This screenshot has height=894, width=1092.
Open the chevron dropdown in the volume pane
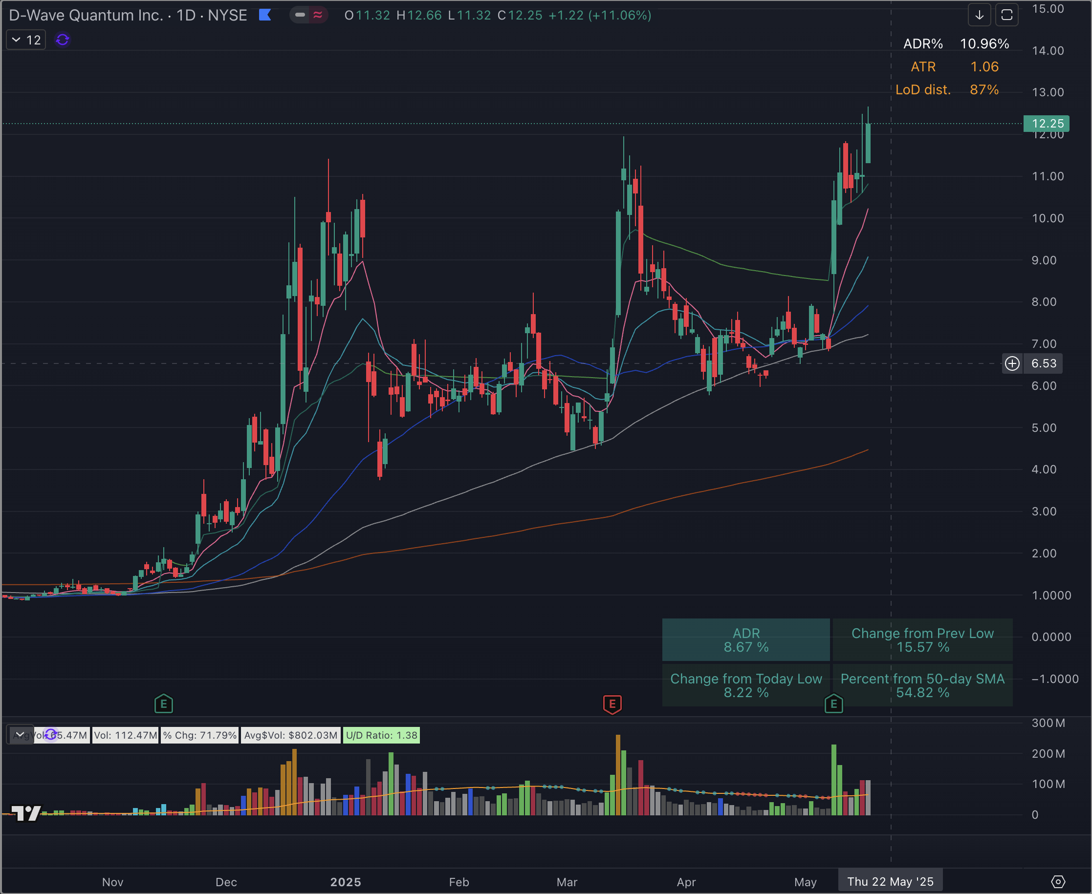20,734
